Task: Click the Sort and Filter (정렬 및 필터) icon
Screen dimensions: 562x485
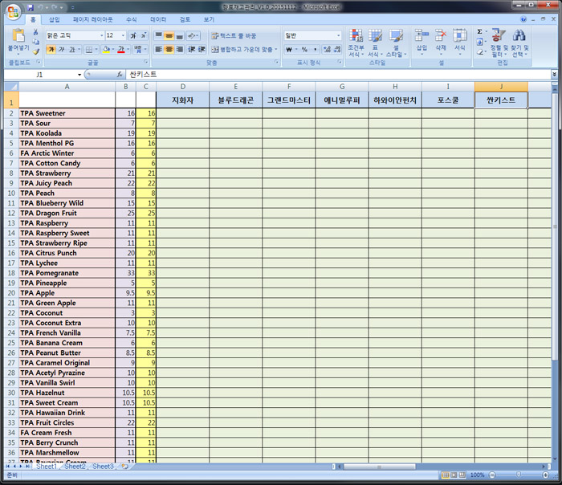Action: (499, 42)
